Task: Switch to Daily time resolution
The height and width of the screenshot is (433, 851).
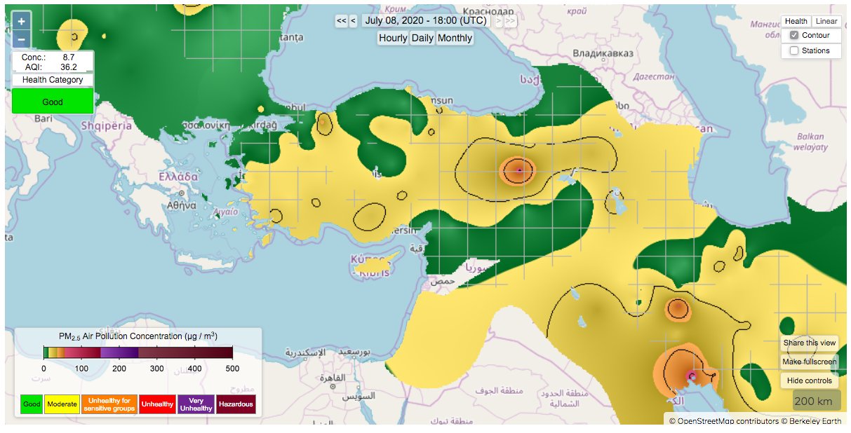Action: click(422, 38)
